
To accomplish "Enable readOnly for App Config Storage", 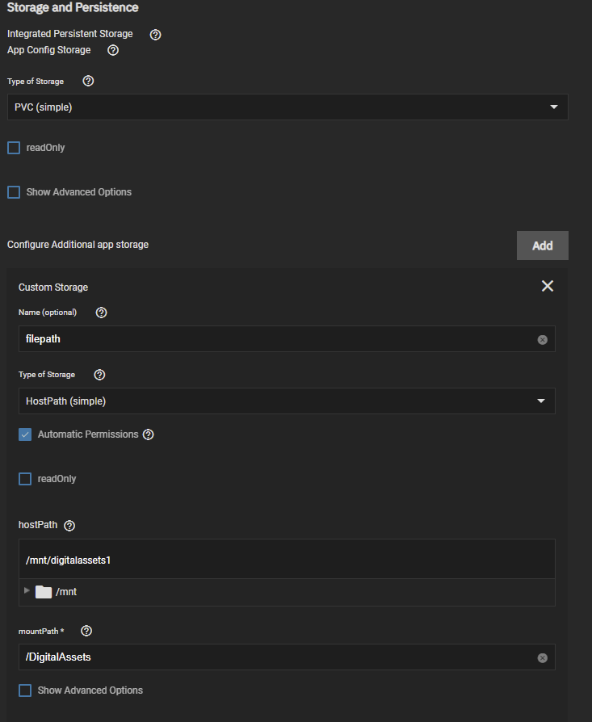I will [x=14, y=148].
